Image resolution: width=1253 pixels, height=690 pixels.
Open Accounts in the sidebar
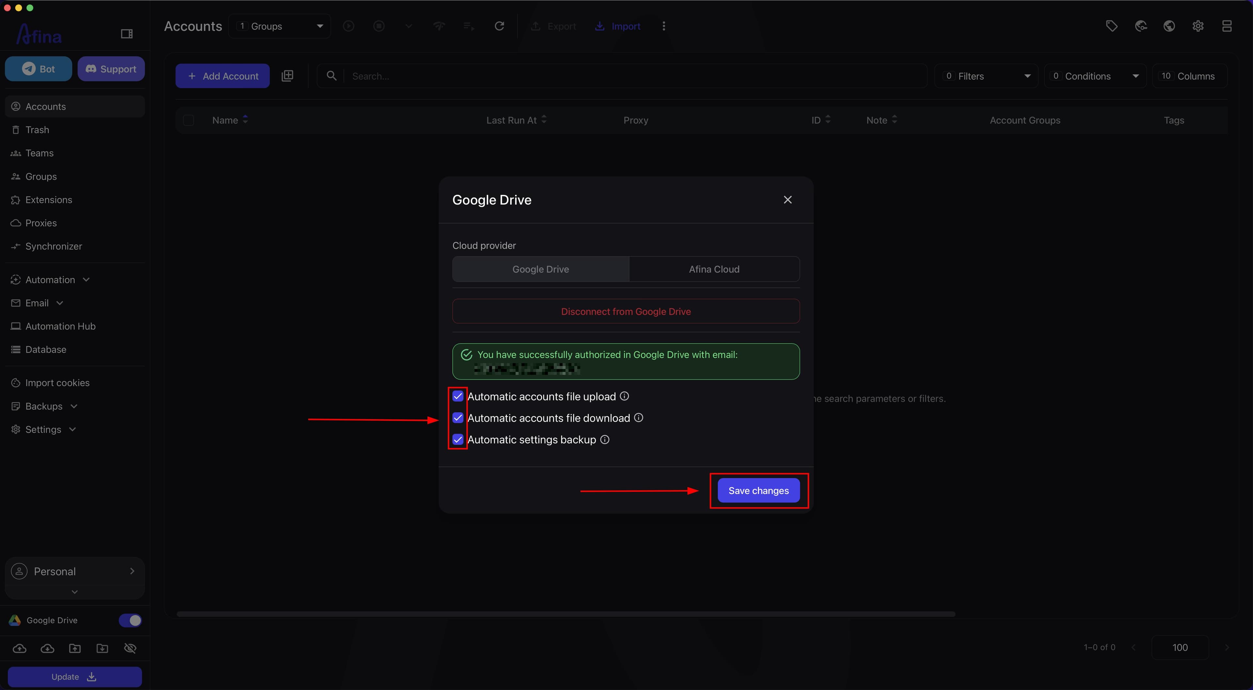coord(75,107)
